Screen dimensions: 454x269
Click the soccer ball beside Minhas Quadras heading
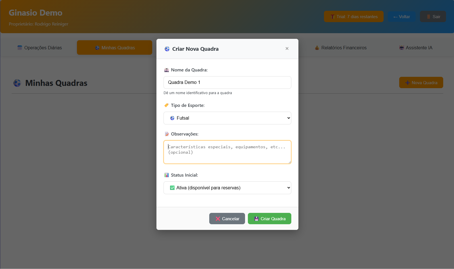pyautogui.click(x=17, y=83)
